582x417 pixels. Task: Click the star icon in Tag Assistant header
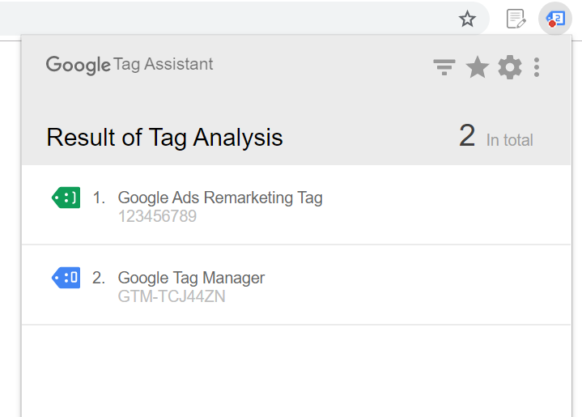click(x=478, y=67)
